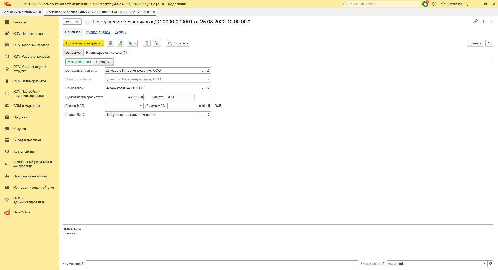Open the Основное navigation section
This screenshot has width=498, height=270.
[73, 32]
